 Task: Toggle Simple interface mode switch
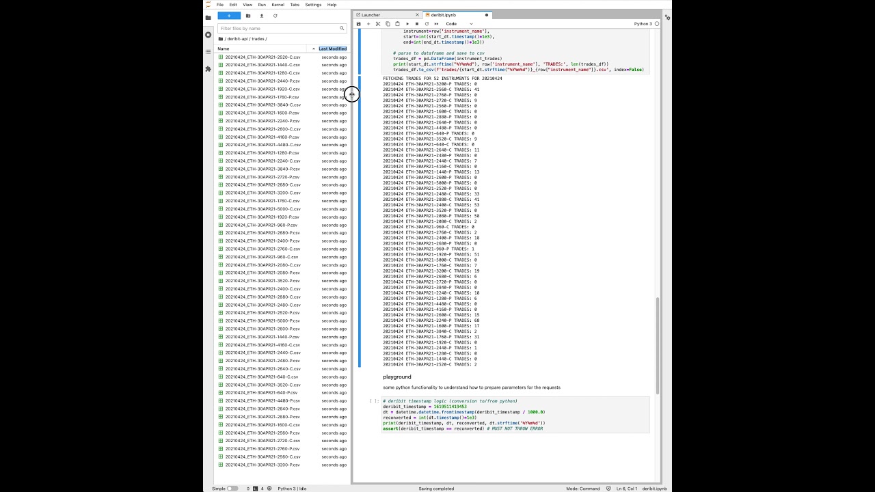(232, 489)
